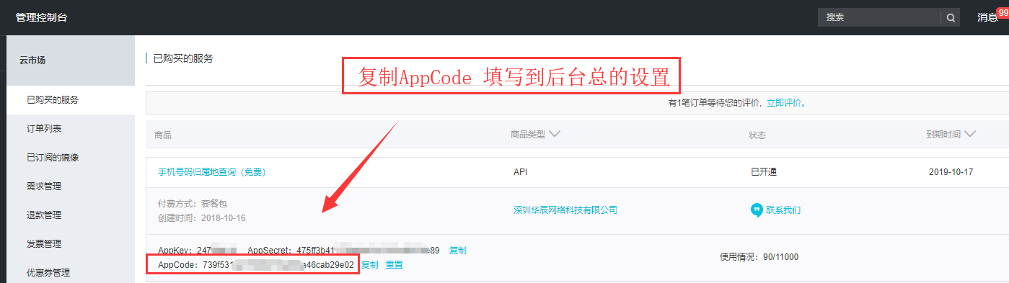The height and width of the screenshot is (283, 1009).
Task: Copy the AppCode with 复制 link
Action: tap(369, 265)
